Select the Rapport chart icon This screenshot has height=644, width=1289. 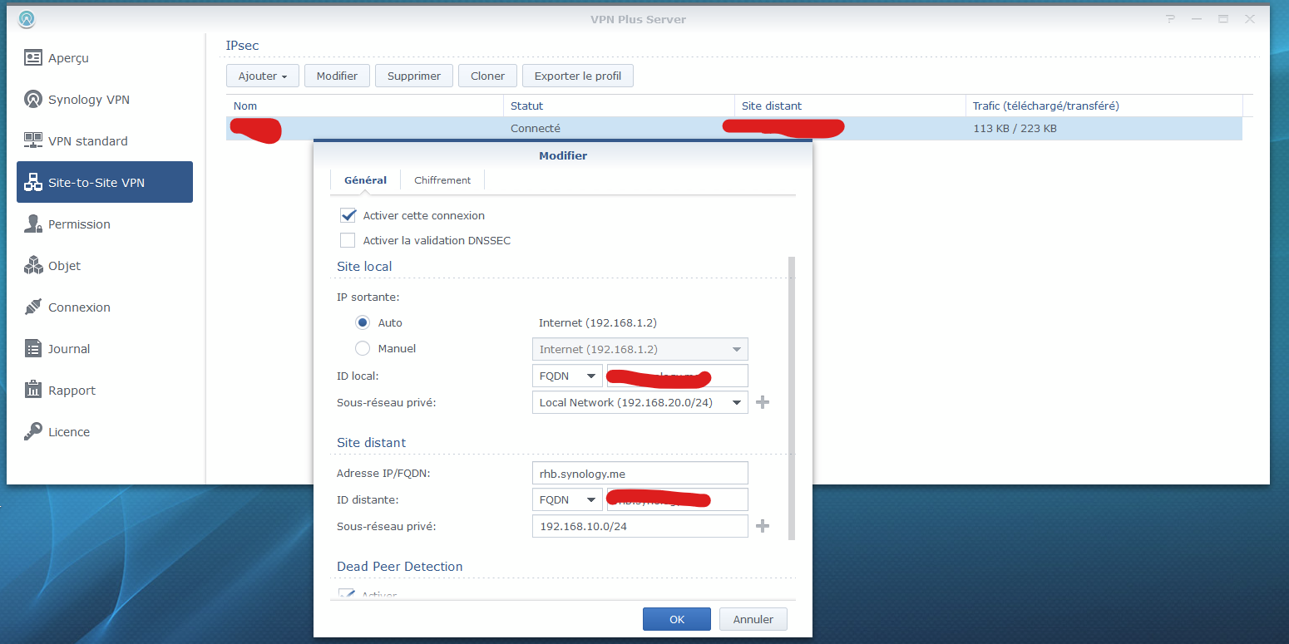point(33,391)
